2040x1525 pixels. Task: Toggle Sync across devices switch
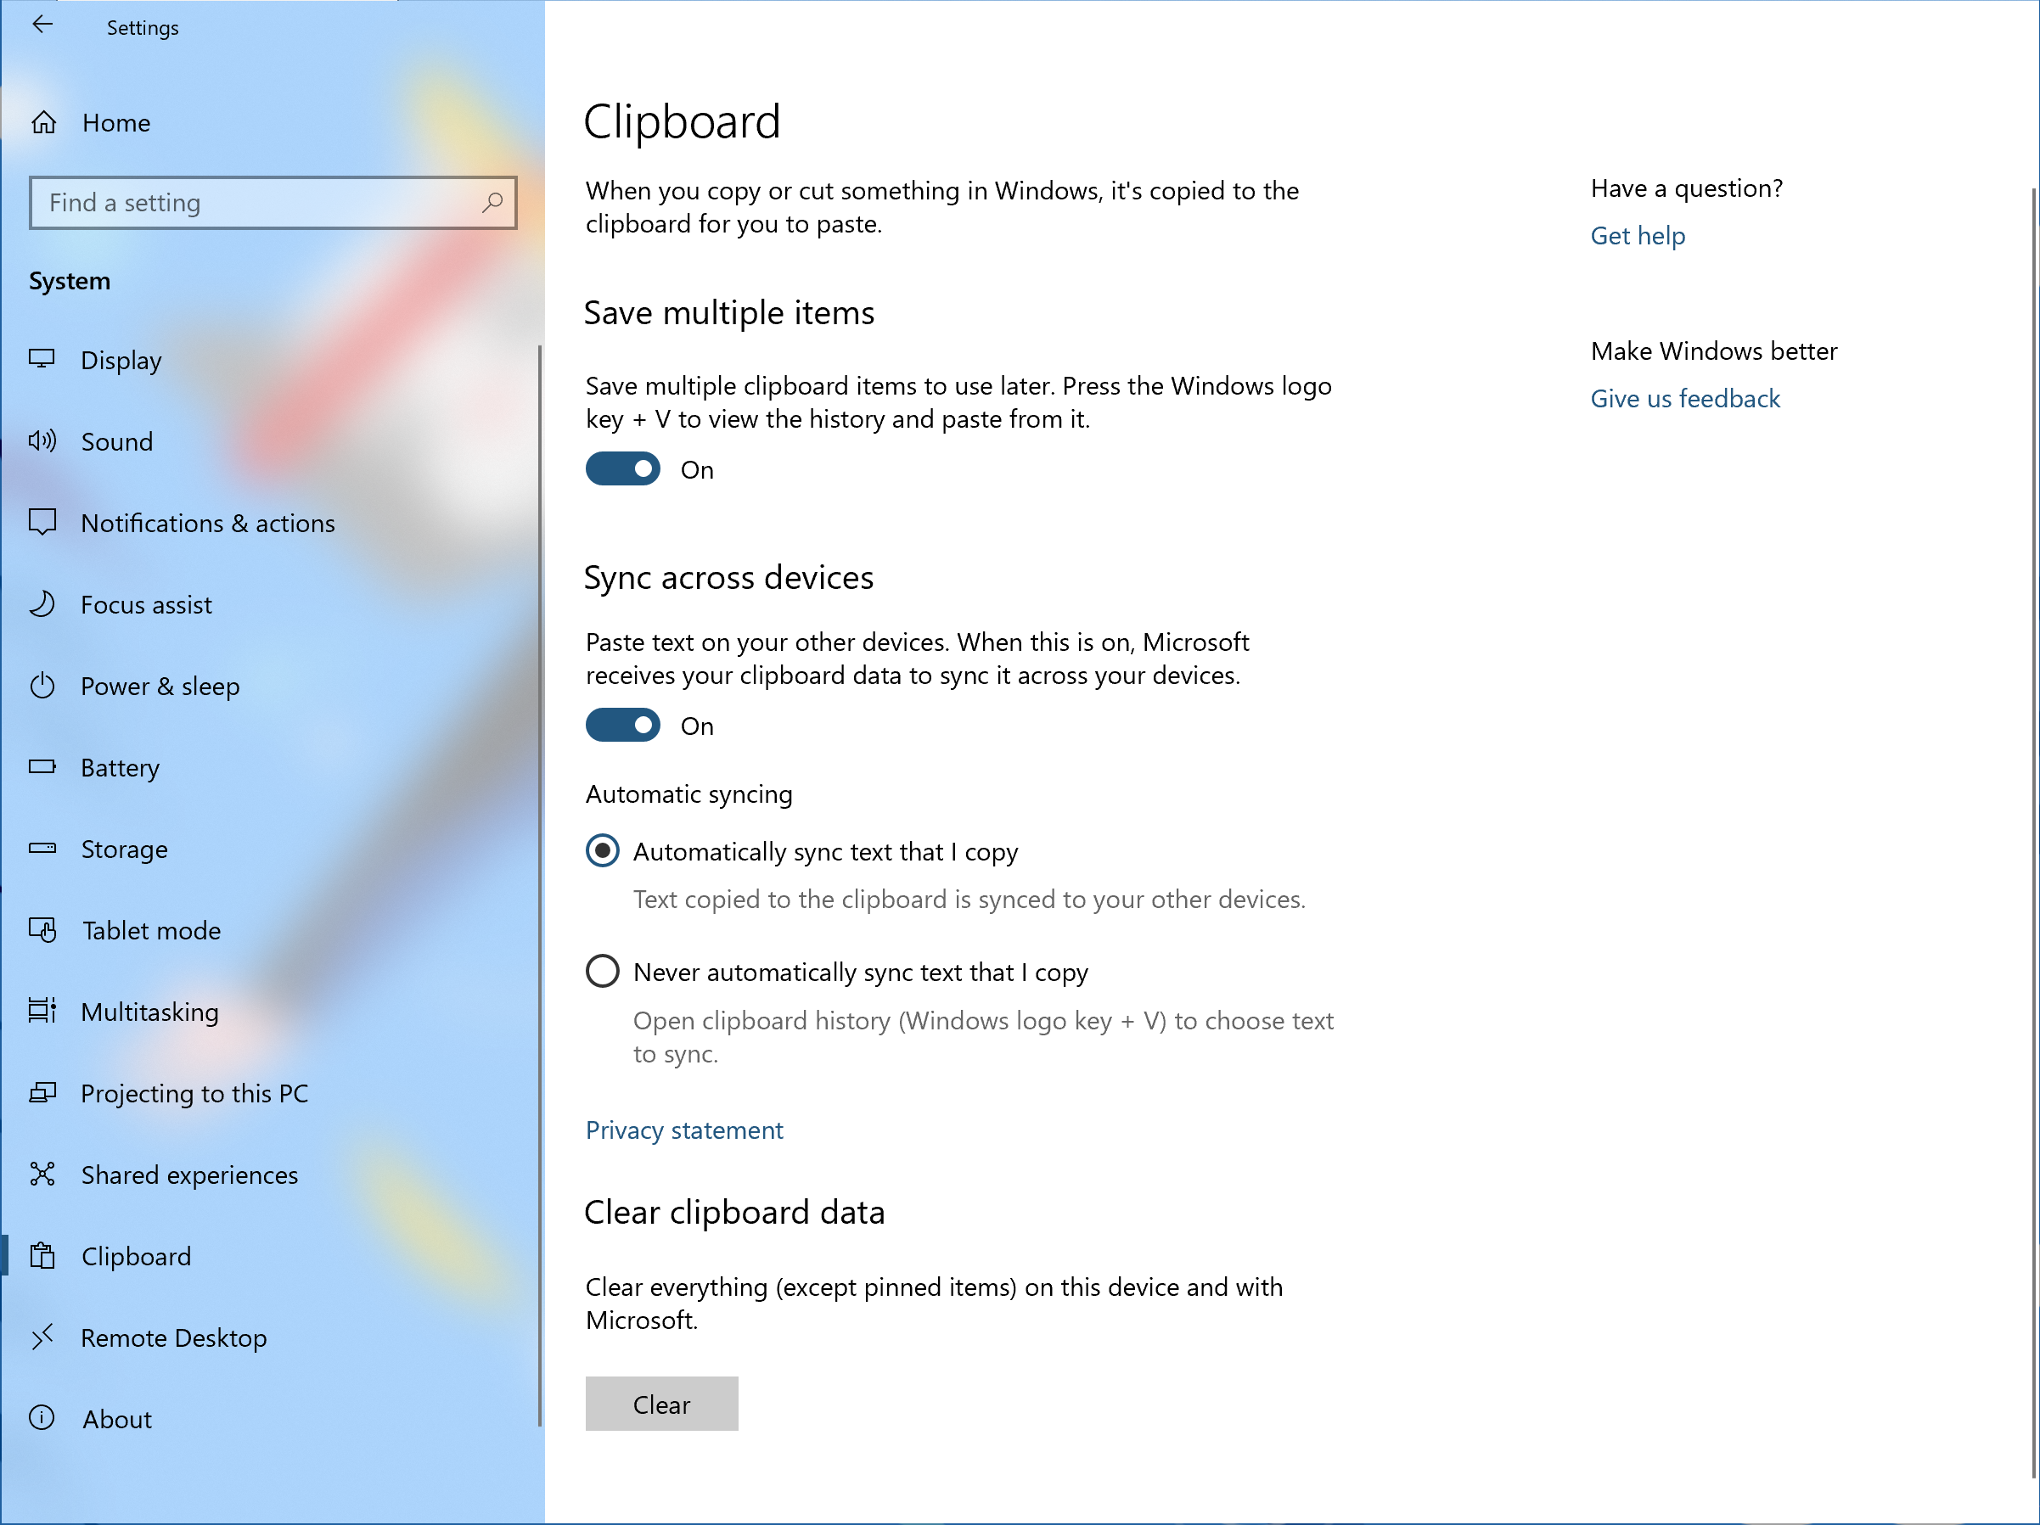point(623,726)
